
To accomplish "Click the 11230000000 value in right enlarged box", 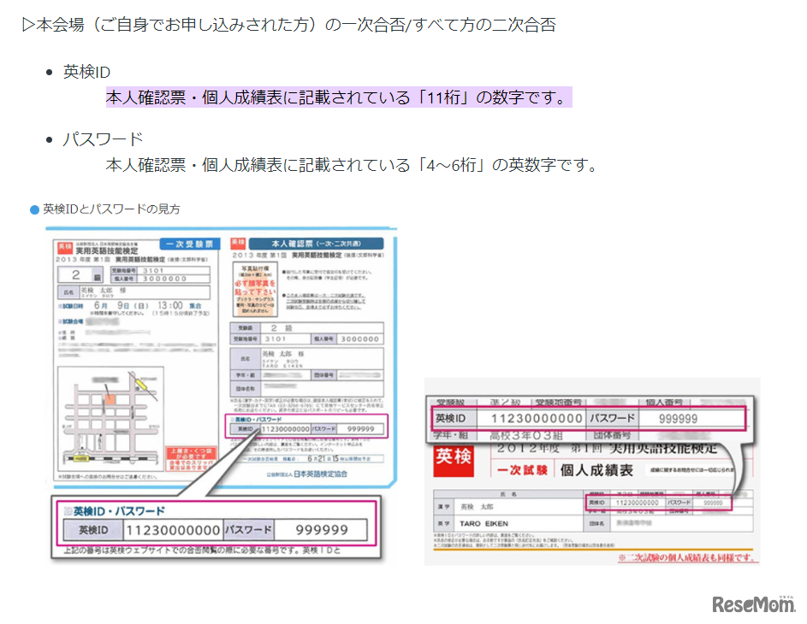I will (537, 418).
